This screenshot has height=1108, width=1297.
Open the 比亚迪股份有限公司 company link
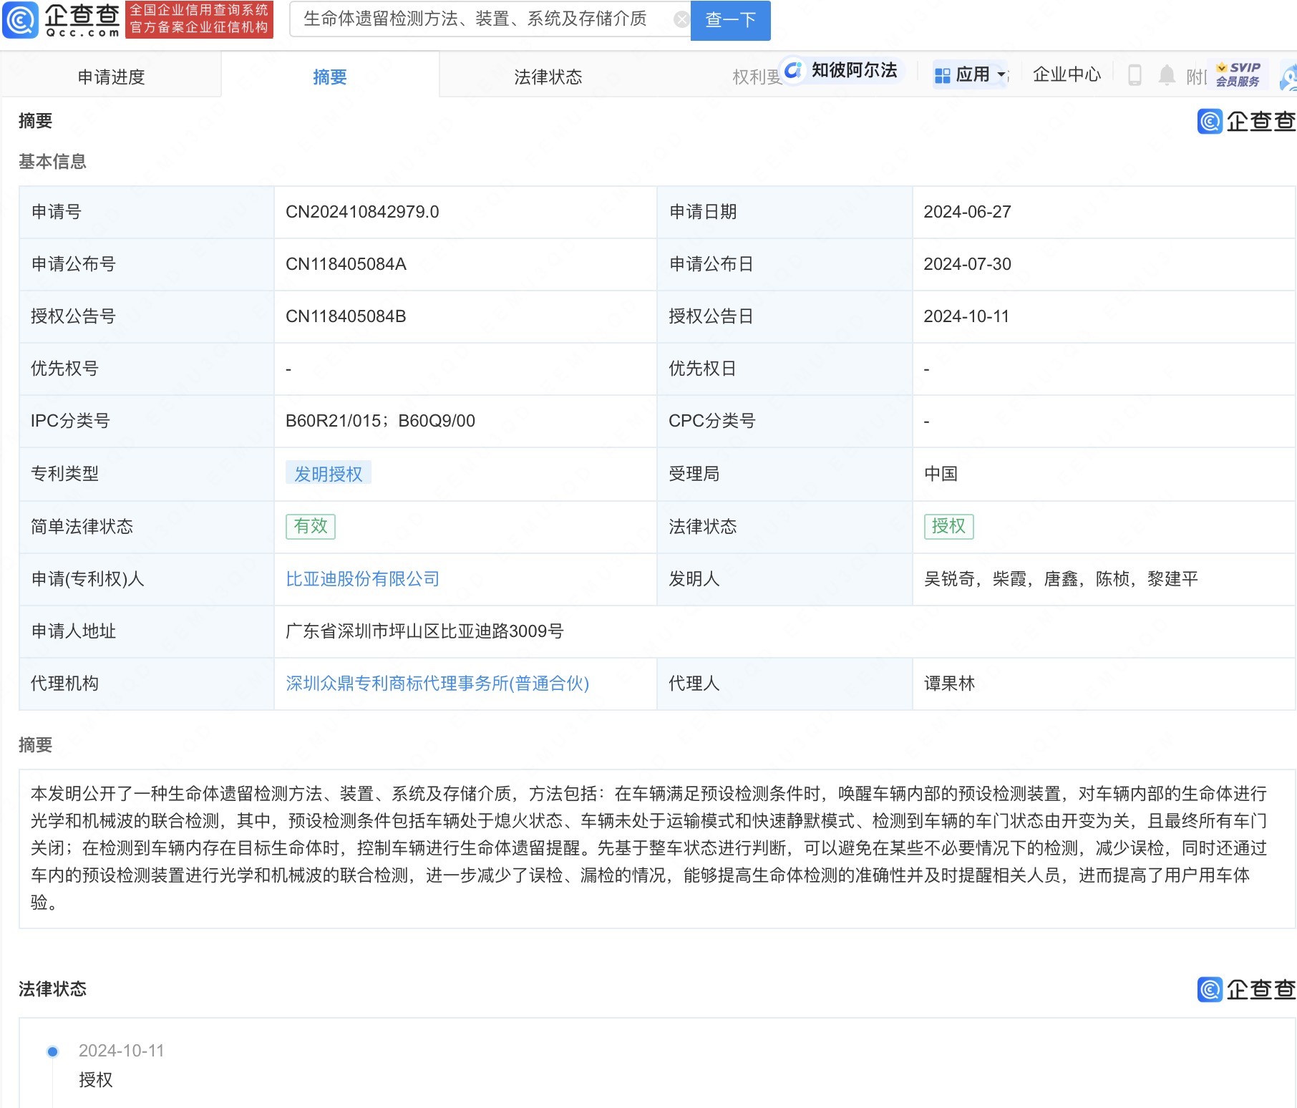[361, 578]
